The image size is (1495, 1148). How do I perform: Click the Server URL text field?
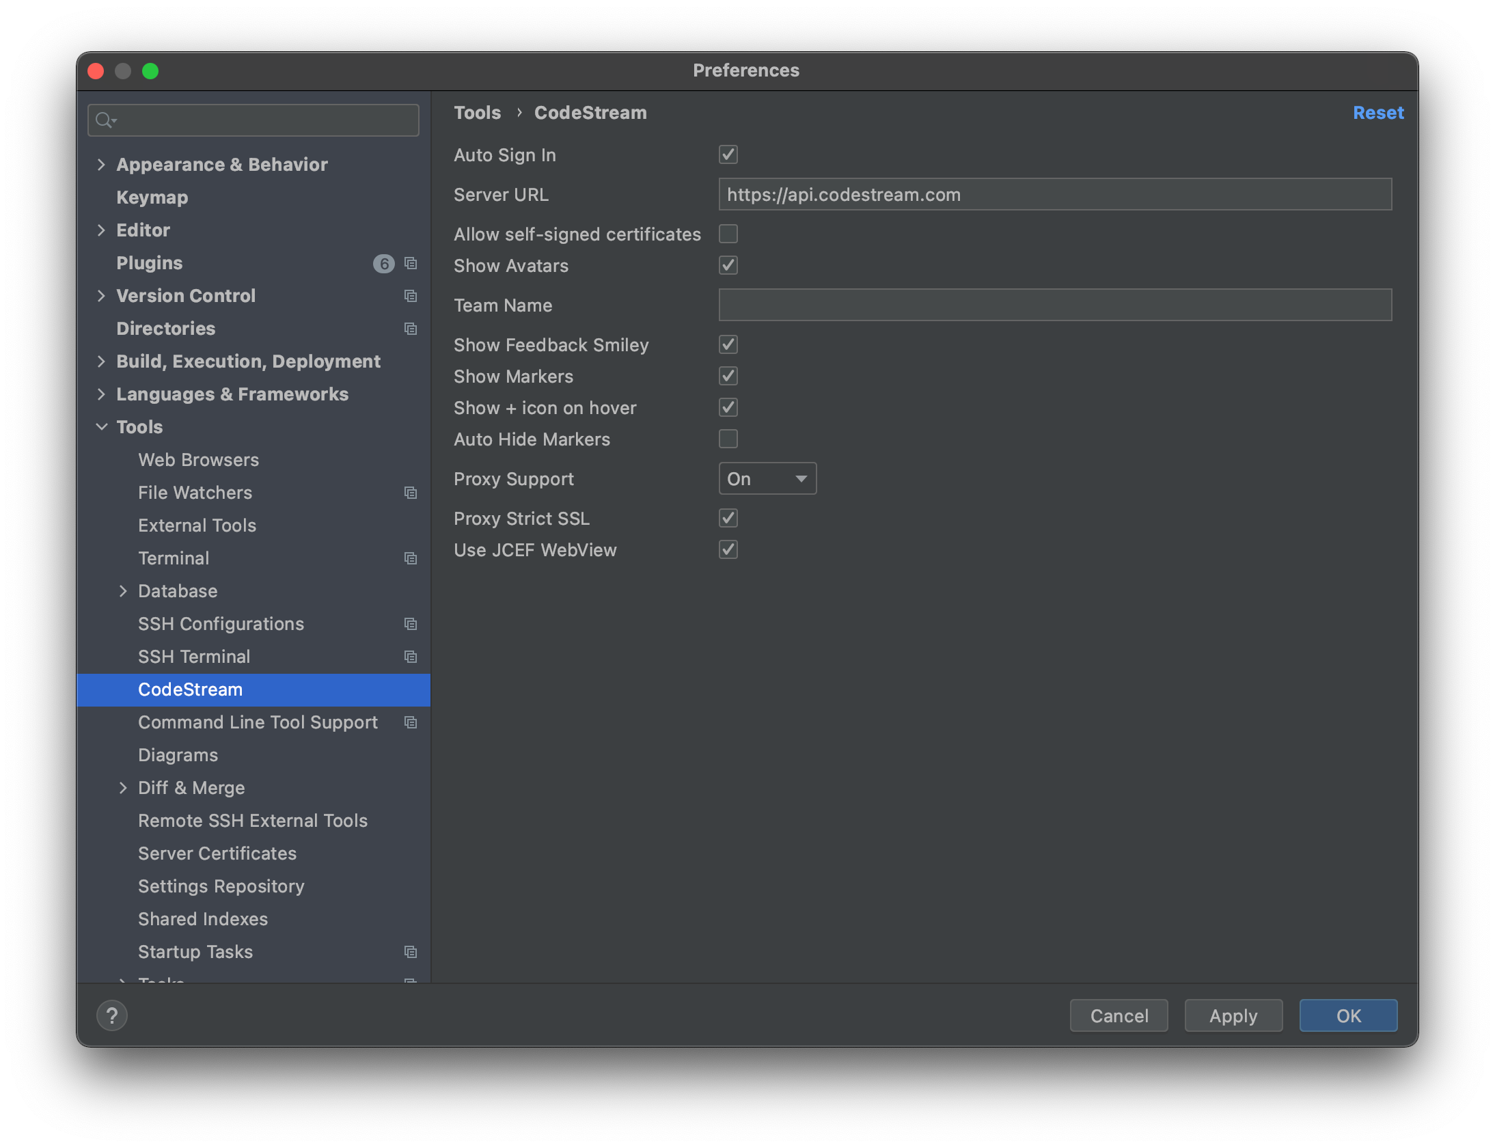tap(1054, 195)
